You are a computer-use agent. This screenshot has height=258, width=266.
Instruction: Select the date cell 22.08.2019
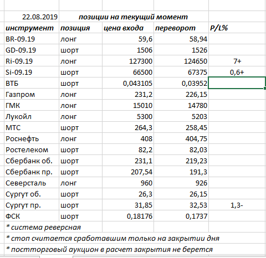[32, 17]
